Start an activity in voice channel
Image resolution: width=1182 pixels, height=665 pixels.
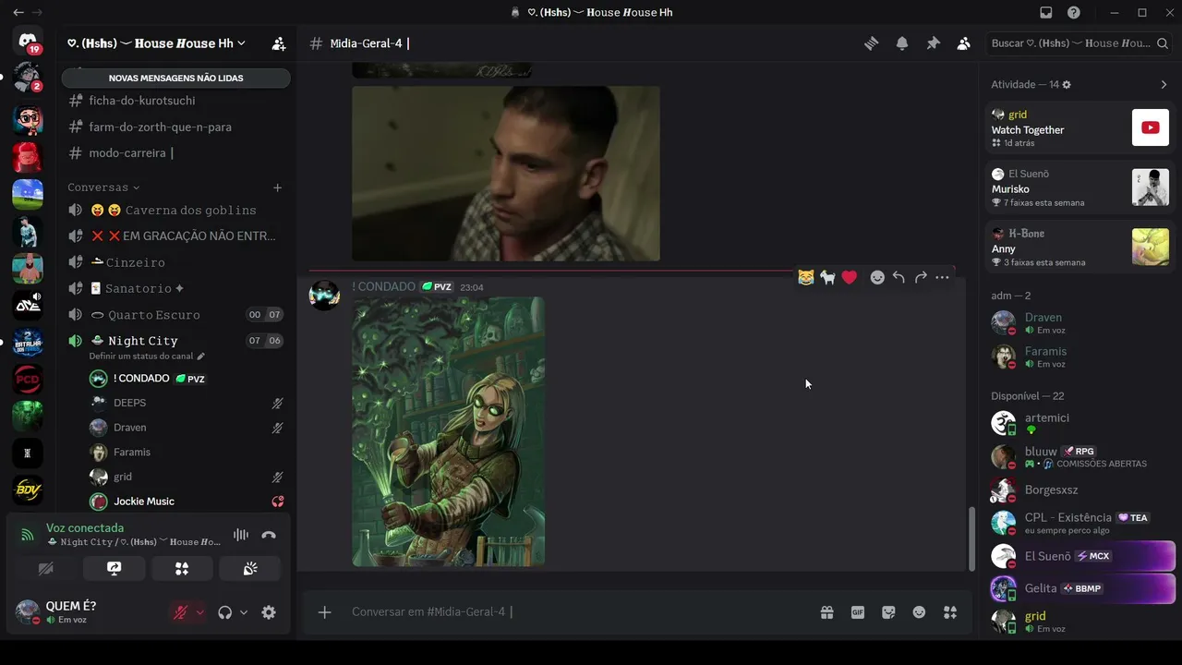182,569
